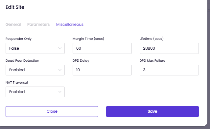Screen dimensions: 210x129
Task: Click the Lifetime (secs) input field
Action: [169, 48]
